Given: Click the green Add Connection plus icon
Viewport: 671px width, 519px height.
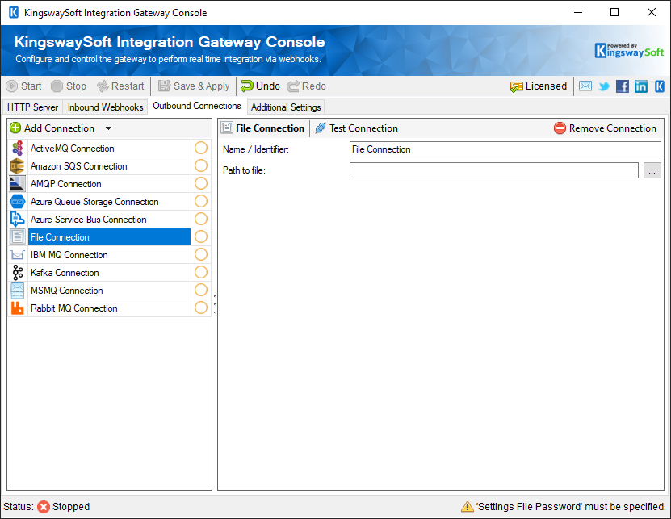Looking at the screenshot, I should [x=15, y=128].
